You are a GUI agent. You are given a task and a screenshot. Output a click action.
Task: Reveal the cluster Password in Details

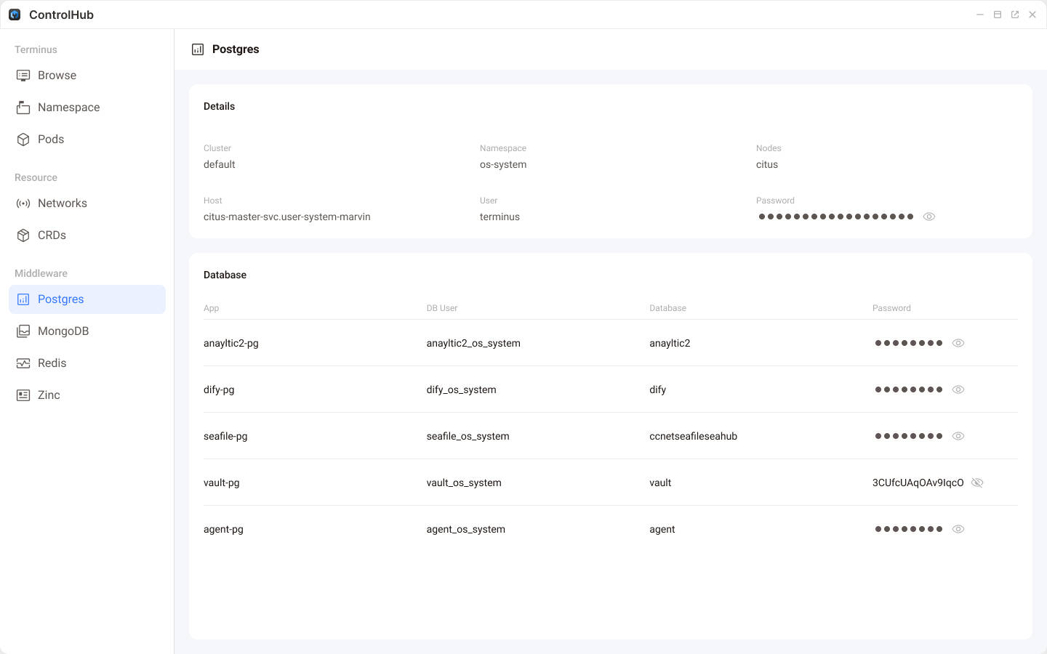coord(928,216)
